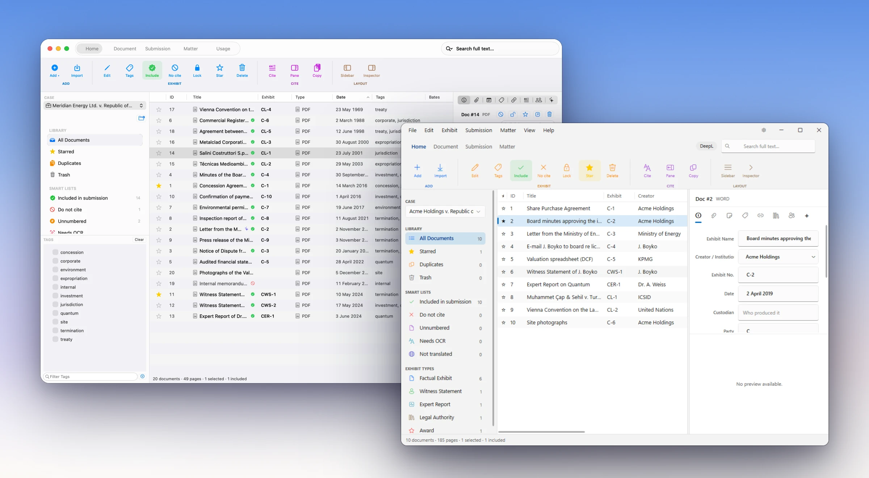Open the citations quote tab in Mac inspector
This screenshot has width=869, height=478.
tap(526, 100)
